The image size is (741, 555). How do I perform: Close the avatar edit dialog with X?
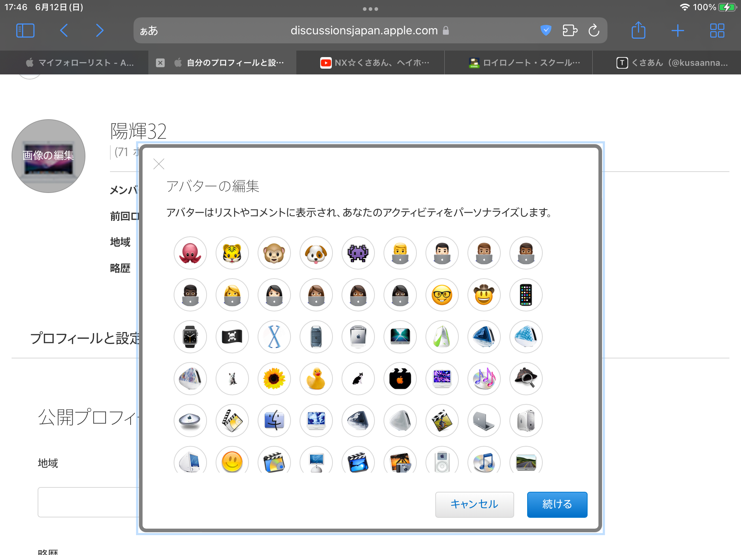159,164
